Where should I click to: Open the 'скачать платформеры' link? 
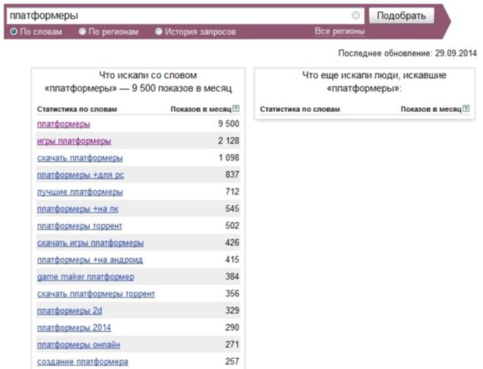click(80, 158)
